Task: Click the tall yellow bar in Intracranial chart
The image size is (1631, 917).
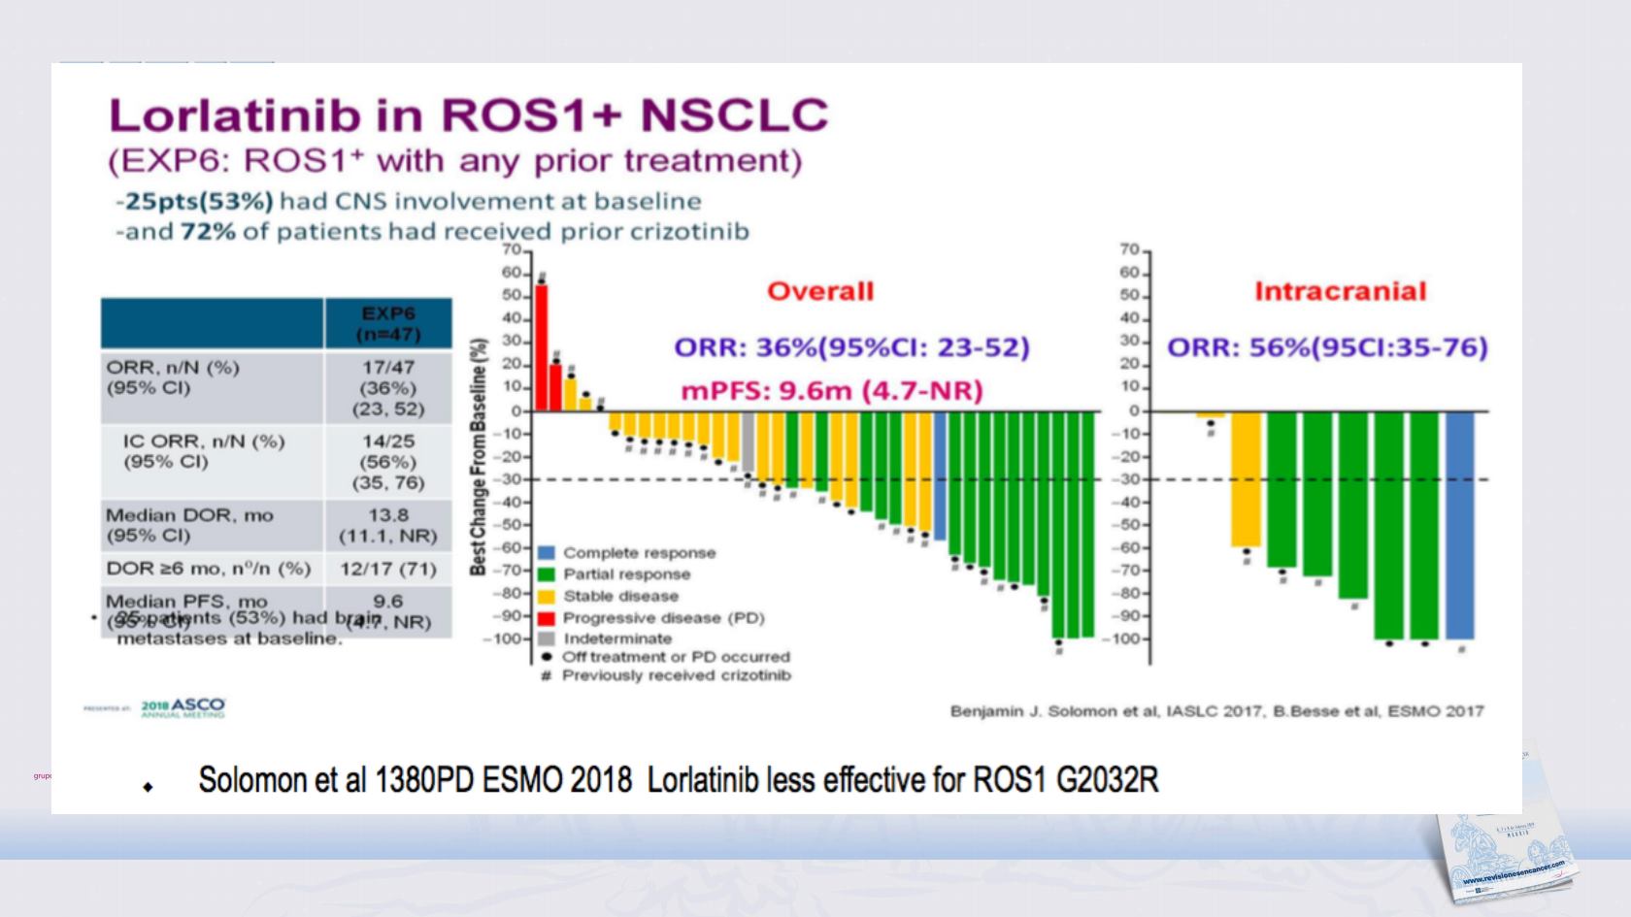Action: point(1246,479)
